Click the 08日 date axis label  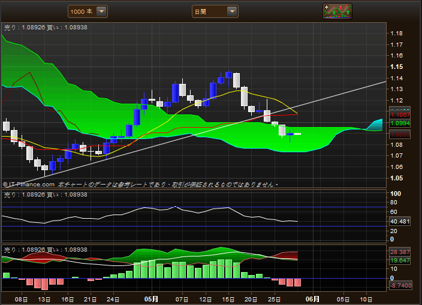coord(21,300)
